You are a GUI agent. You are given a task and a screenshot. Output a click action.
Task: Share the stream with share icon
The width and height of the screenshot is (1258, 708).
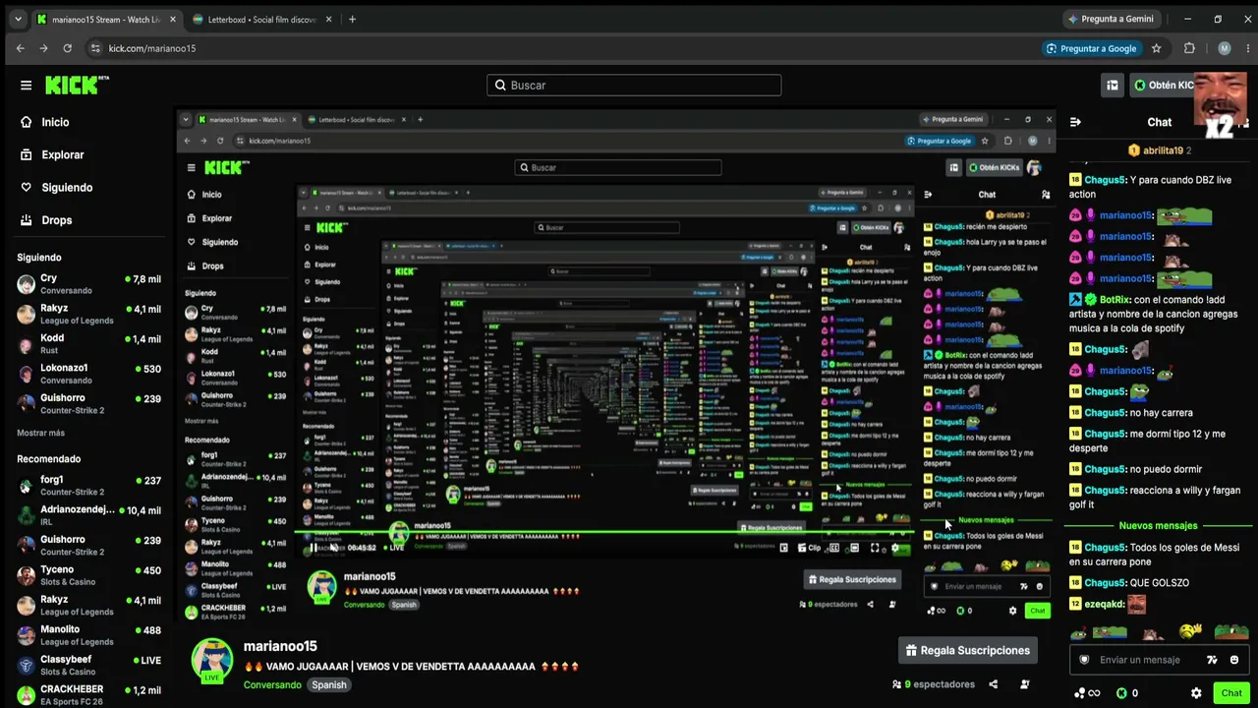[x=994, y=684]
